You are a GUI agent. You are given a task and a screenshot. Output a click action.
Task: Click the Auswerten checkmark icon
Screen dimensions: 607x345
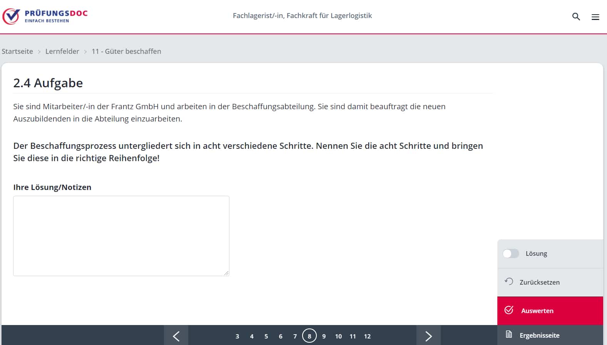click(x=509, y=310)
